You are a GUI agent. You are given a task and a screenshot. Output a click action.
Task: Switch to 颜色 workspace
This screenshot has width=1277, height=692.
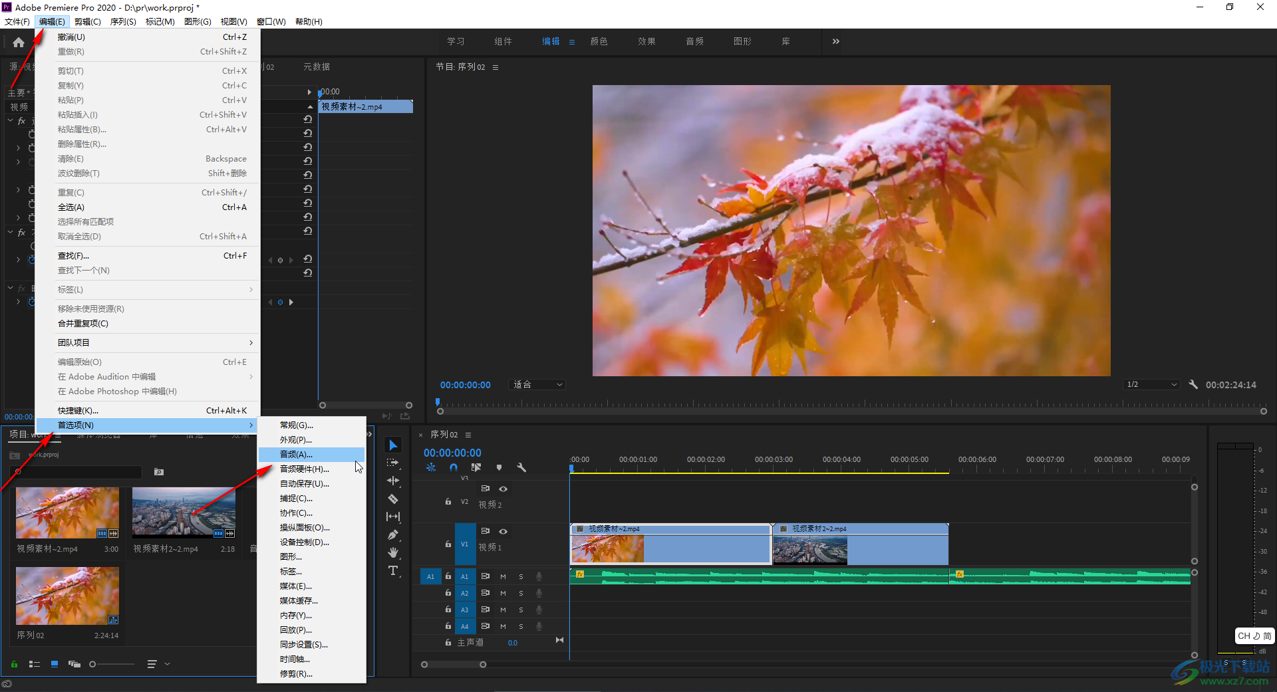[x=599, y=41]
